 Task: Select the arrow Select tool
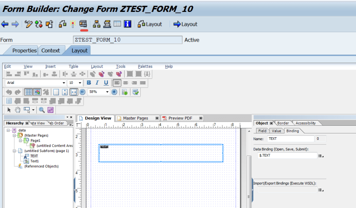coord(9,110)
